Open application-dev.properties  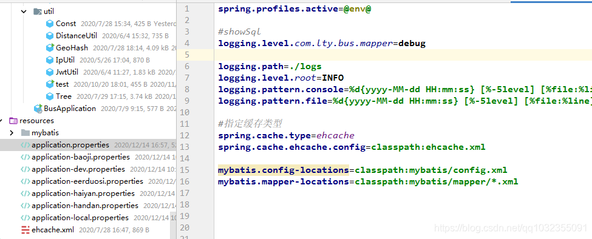(78, 169)
